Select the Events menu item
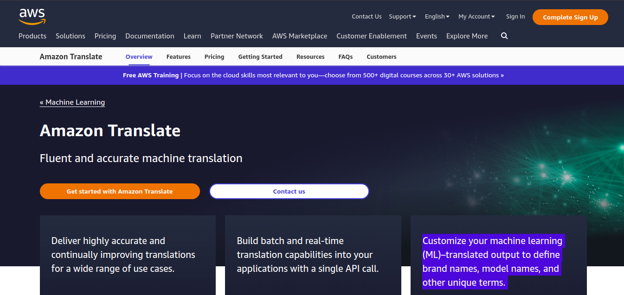The height and width of the screenshot is (295, 624). point(426,36)
